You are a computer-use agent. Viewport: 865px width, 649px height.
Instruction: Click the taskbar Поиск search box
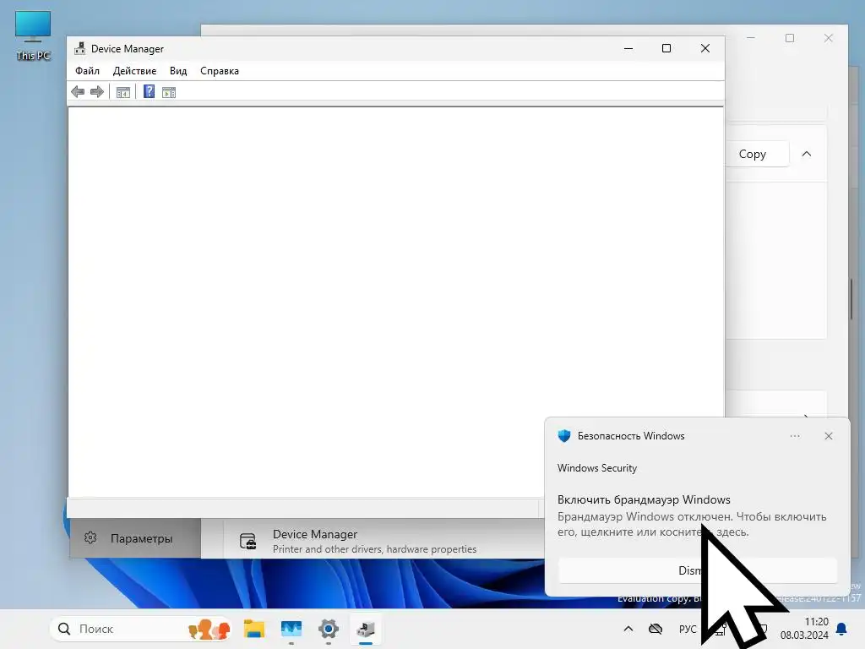click(x=141, y=629)
